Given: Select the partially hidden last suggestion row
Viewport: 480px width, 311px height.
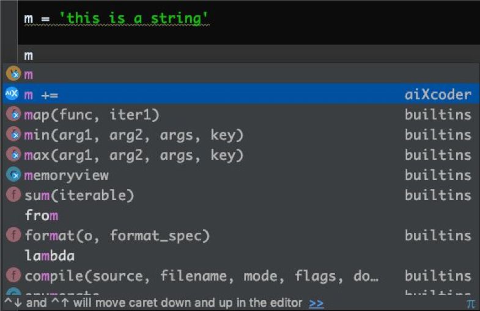Looking at the screenshot, I should pos(241,291).
